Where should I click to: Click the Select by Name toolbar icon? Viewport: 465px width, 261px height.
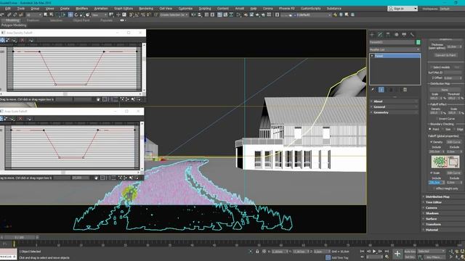(x=52, y=14)
